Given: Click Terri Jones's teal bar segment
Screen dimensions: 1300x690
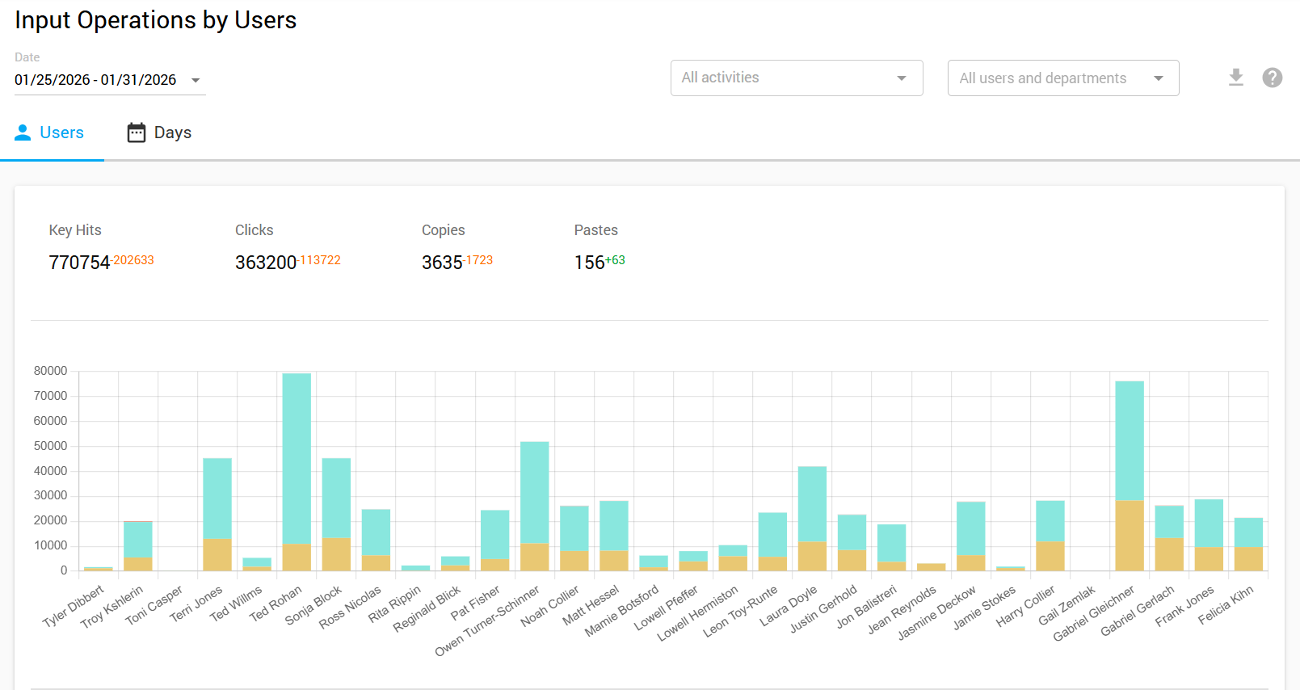Looking at the screenshot, I should [217, 497].
